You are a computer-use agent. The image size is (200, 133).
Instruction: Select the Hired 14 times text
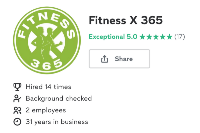(48, 87)
